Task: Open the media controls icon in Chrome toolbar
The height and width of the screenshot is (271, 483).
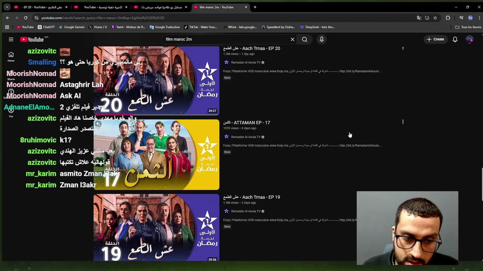Action: pos(461,18)
